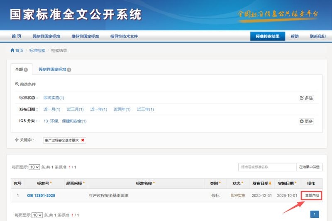Go to 首页 in navigation bar
Image resolution: width=332 pixels, height=221 pixels.
[17, 36]
